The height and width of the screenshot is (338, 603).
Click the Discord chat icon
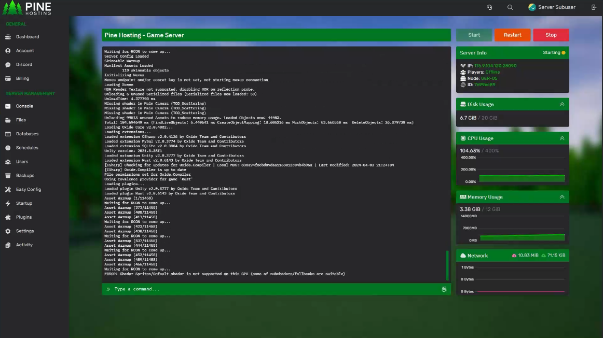pyautogui.click(x=8, y=64)
